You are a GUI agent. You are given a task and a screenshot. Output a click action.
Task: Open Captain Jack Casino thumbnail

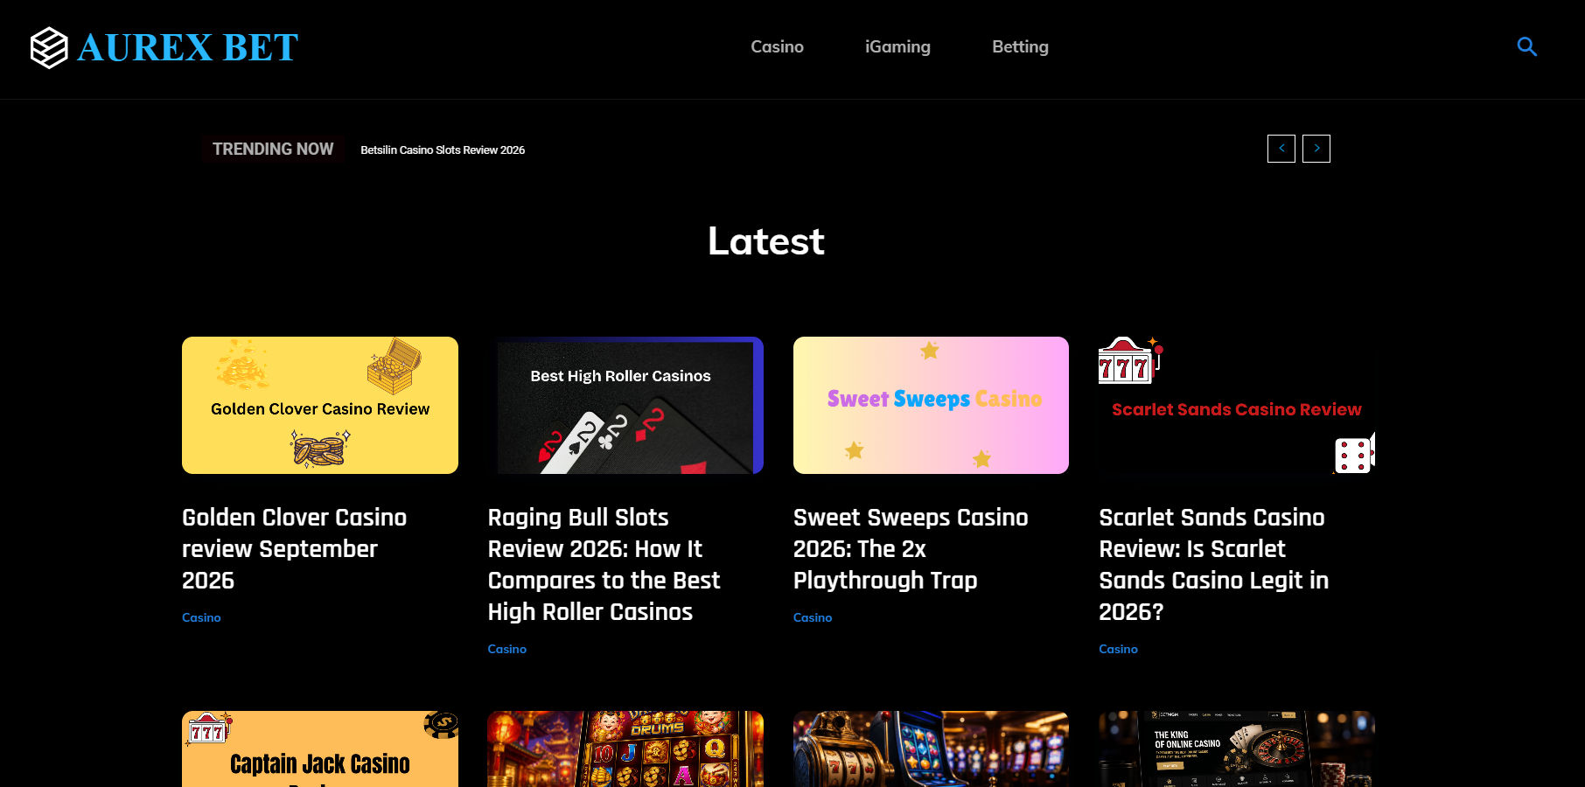(x=320, y=749)
